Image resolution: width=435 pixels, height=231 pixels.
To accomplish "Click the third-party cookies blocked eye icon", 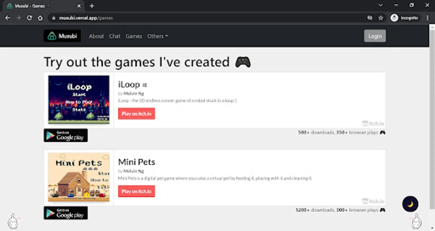I will pos(370,18).
